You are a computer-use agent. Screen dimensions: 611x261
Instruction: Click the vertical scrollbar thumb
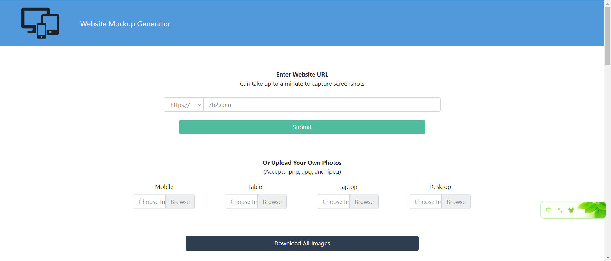click(x=607, y=35)
